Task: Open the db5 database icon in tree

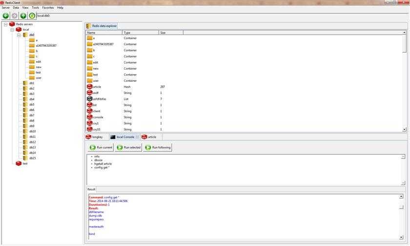Action: point(25,104)
